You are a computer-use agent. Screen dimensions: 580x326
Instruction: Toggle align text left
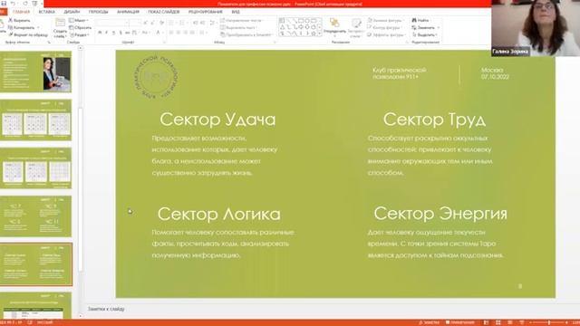[x=171, y=33]
